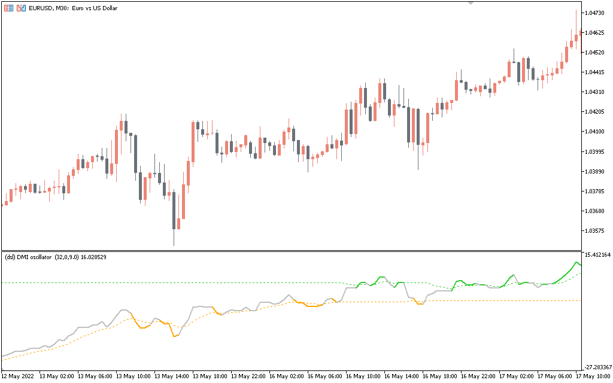This screenshot has height=383, width=613.
Task: Click the -27.283367 indicator scale minimum value
Action: 597,367
